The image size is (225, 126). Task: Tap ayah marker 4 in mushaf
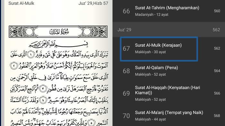[x=43, y=100]
